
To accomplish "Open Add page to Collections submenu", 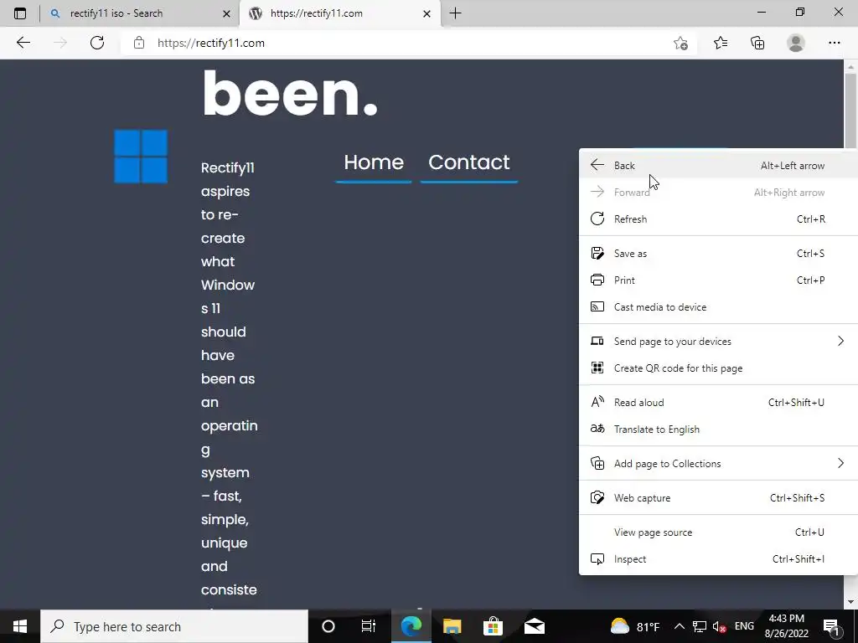I will click(718, 464).
